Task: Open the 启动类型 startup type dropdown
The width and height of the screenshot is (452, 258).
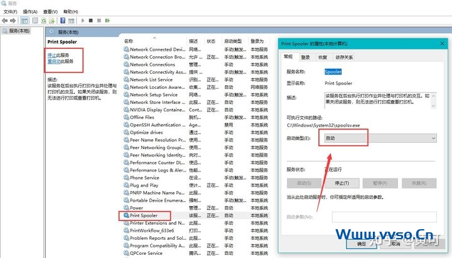Action: (x=380, y=137)
